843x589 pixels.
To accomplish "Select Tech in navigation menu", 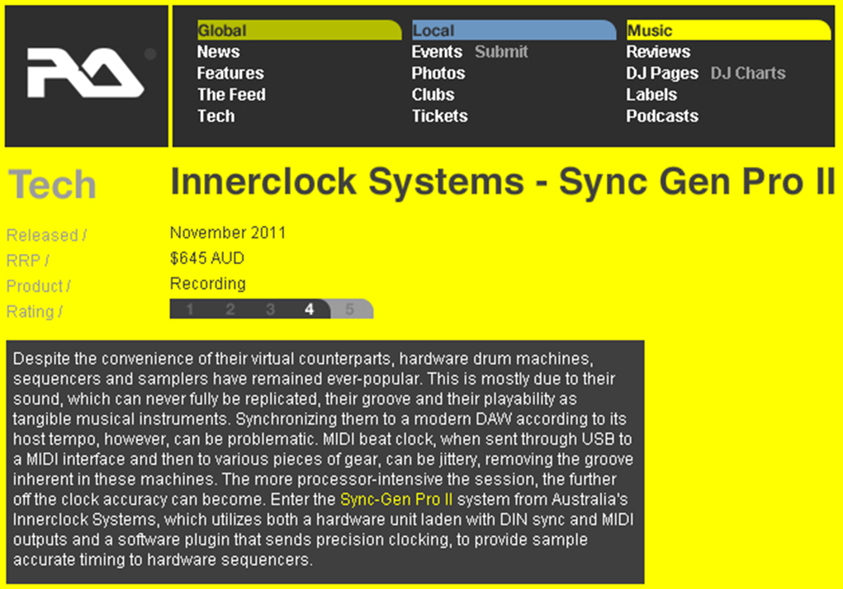I will pos(215,116).
